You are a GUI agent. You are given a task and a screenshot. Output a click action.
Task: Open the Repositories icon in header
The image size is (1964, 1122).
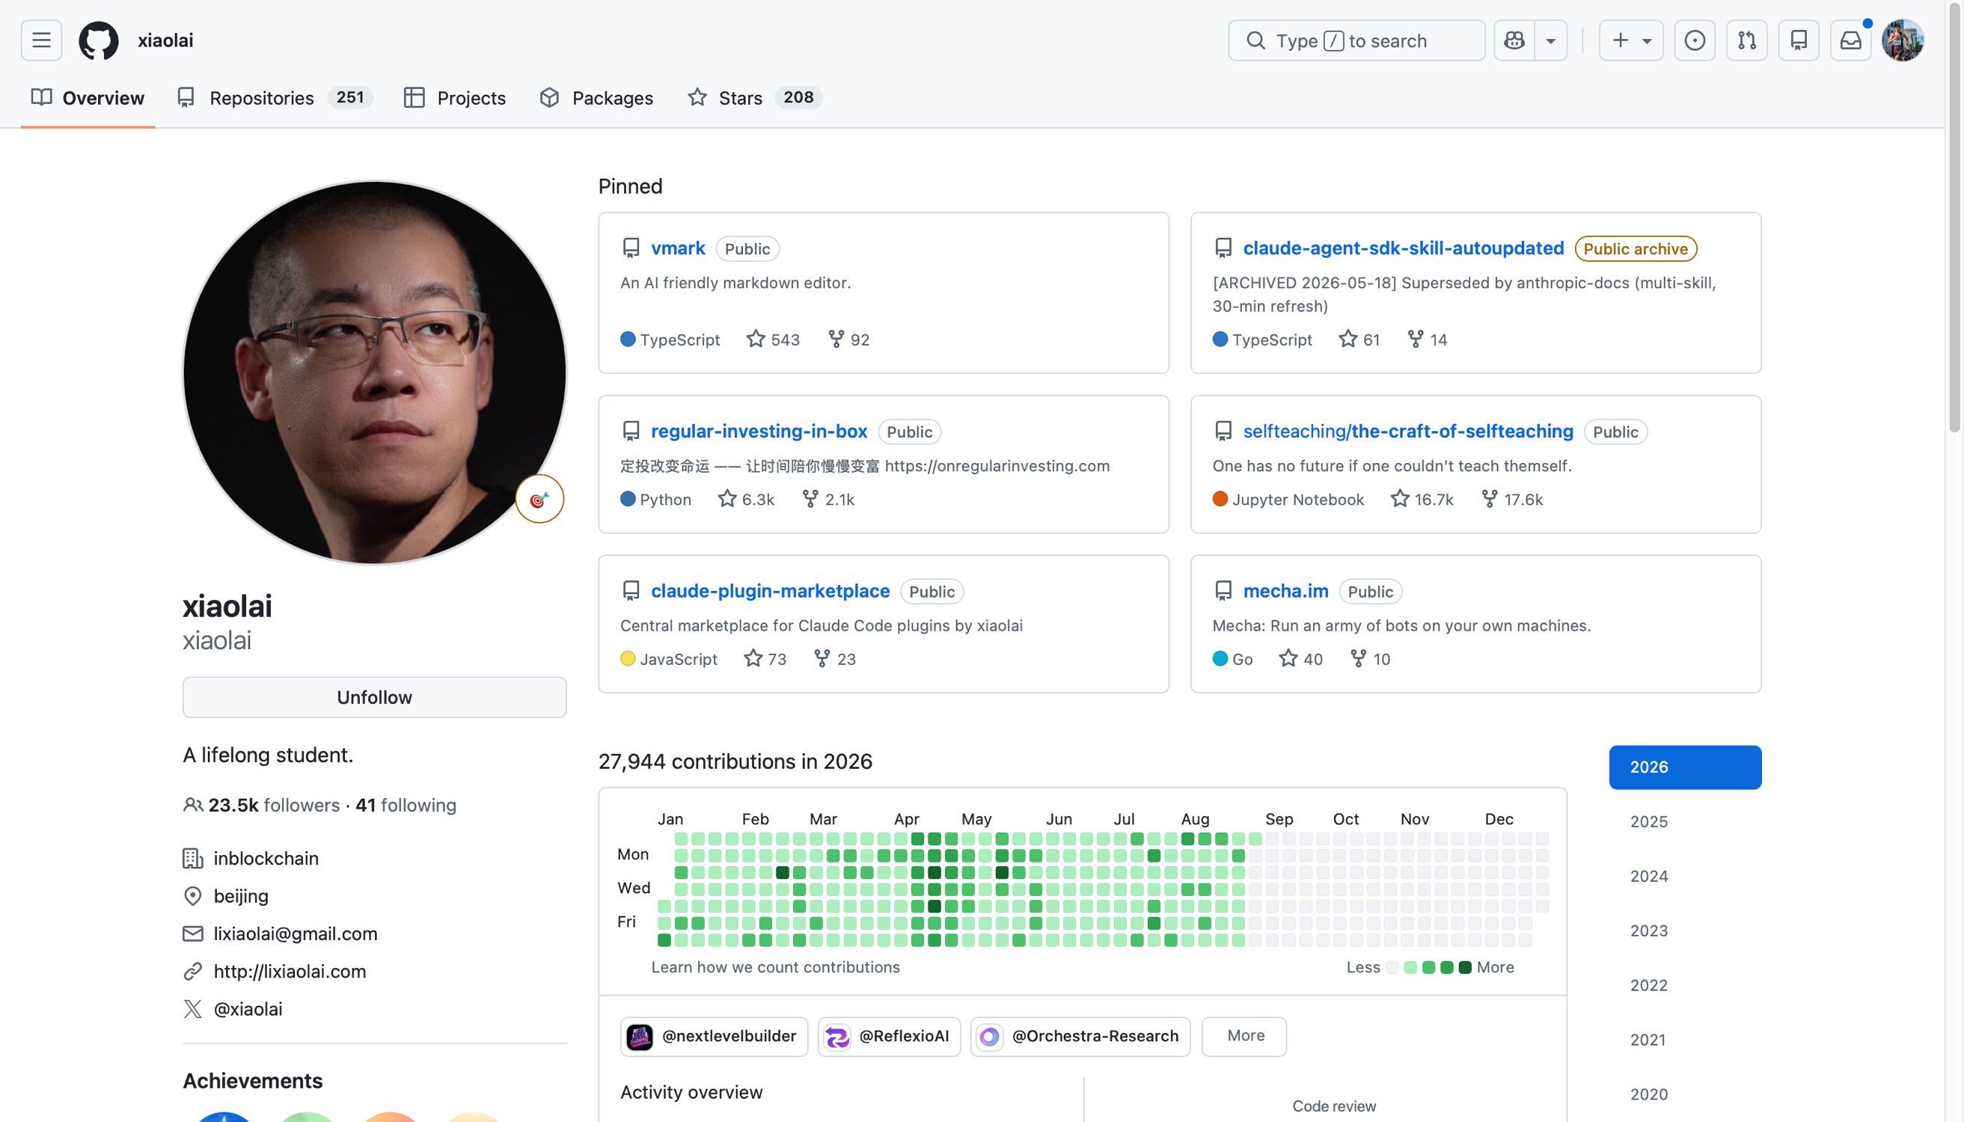point(1799,40)
